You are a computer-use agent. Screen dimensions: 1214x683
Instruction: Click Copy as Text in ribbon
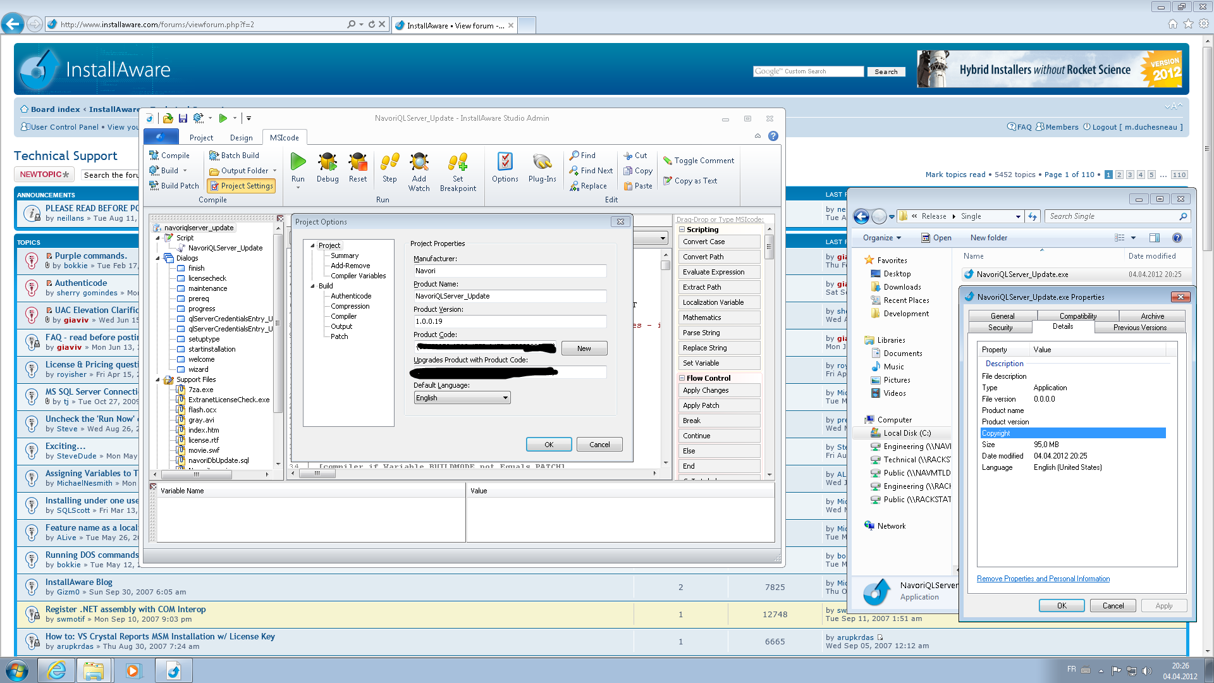coord(690,181)
